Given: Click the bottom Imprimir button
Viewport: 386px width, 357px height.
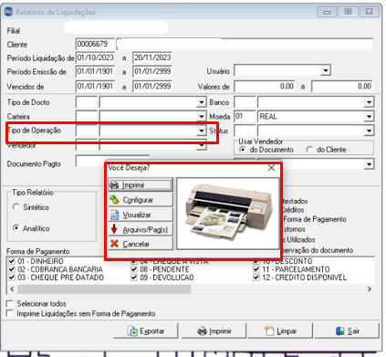Looking at the screenshot, I should tap(214, 331).
